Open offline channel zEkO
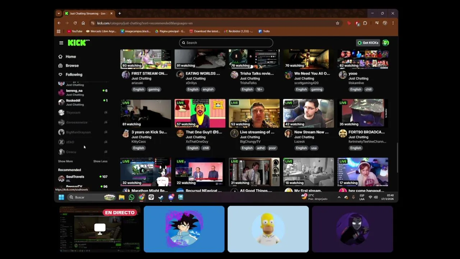 coord(83,142)
